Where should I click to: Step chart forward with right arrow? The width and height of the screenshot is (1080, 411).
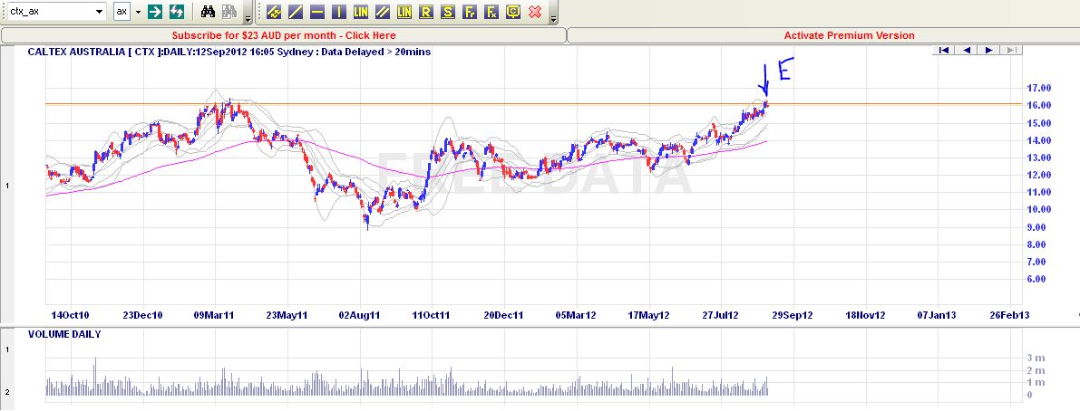[x=989, y=50]
